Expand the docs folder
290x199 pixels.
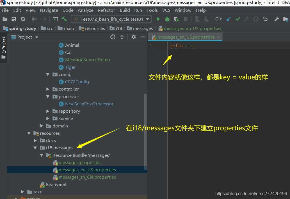pyautogui.click(x=35, y=141)
